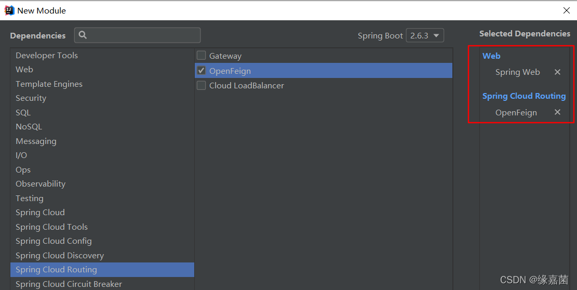Click Spring Web in Selected Dependencies

point(517,72)
